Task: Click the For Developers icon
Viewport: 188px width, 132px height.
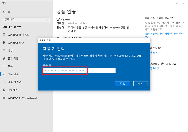Action: (4, 90)
